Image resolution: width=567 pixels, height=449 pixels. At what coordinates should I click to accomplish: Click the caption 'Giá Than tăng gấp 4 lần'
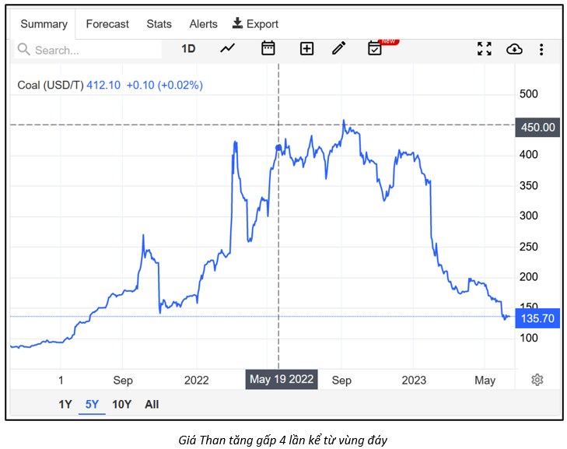(x=242, y=440)
